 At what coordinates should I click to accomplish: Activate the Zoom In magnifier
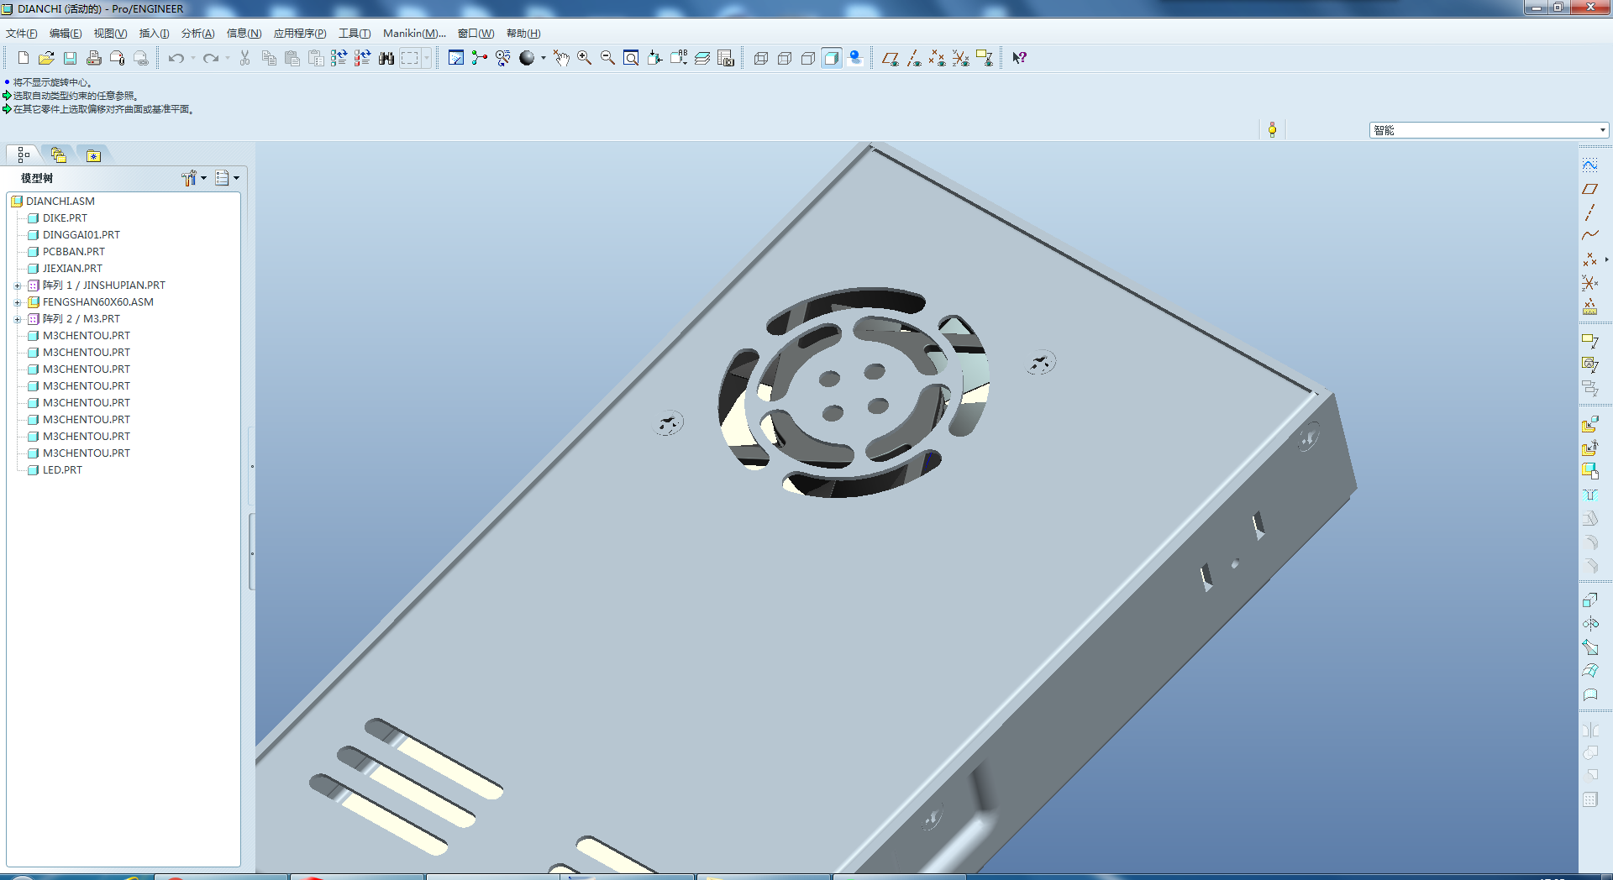click(585, 58)
